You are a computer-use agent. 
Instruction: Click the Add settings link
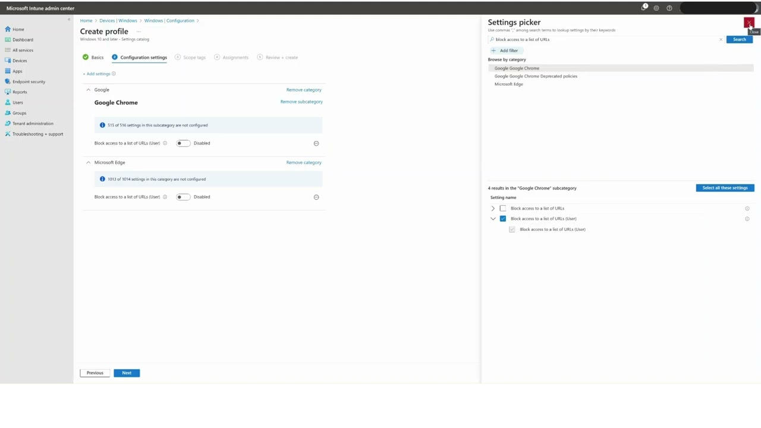(x=96, y=74)
